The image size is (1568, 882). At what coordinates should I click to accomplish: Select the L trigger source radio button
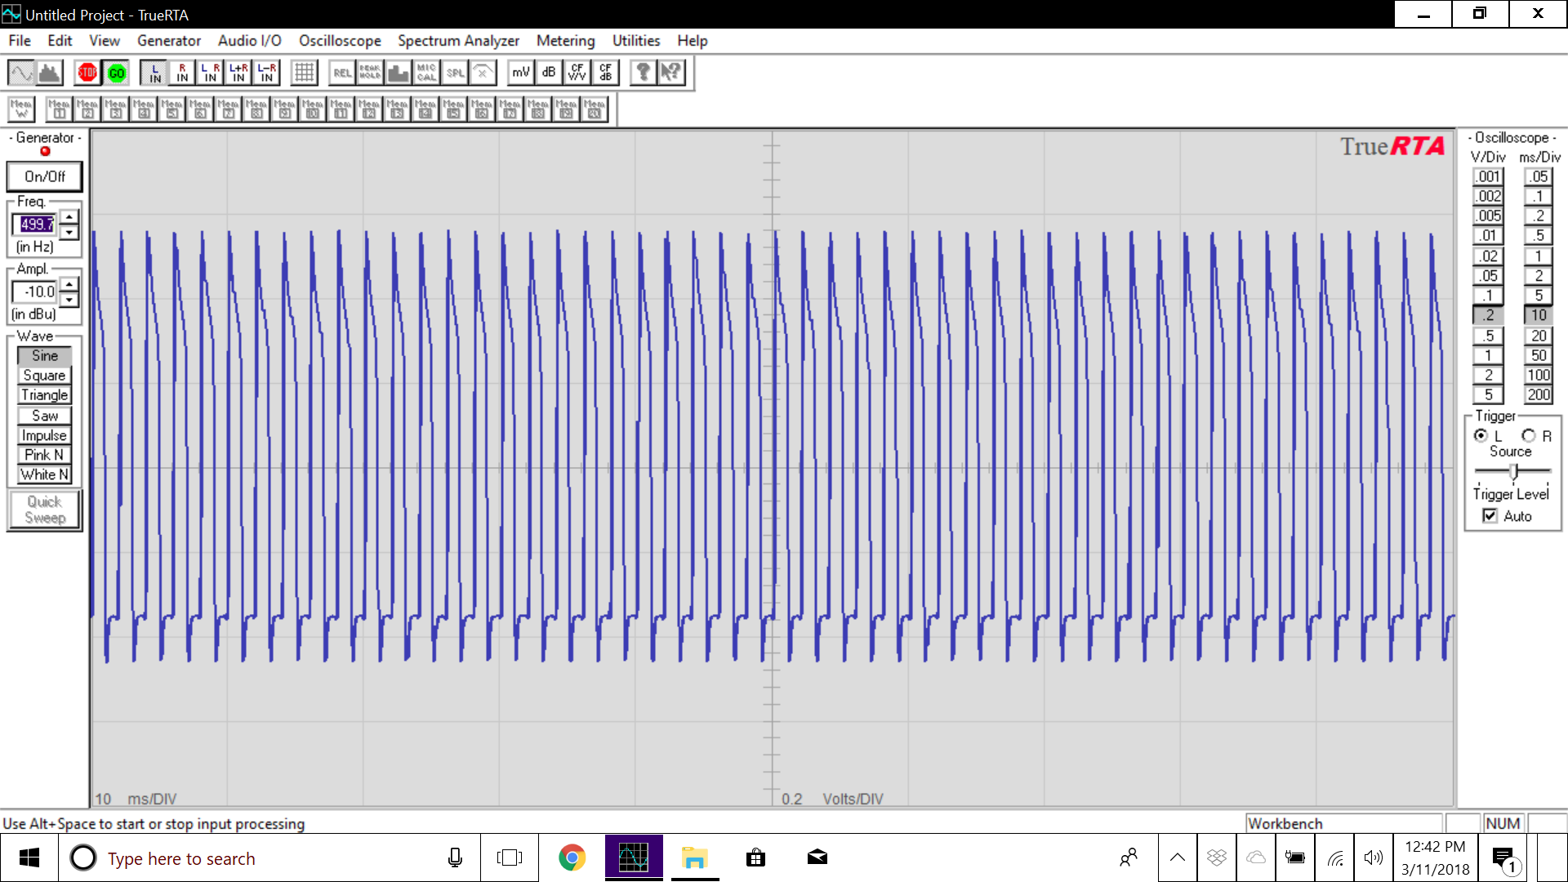tap(1481, 436)
